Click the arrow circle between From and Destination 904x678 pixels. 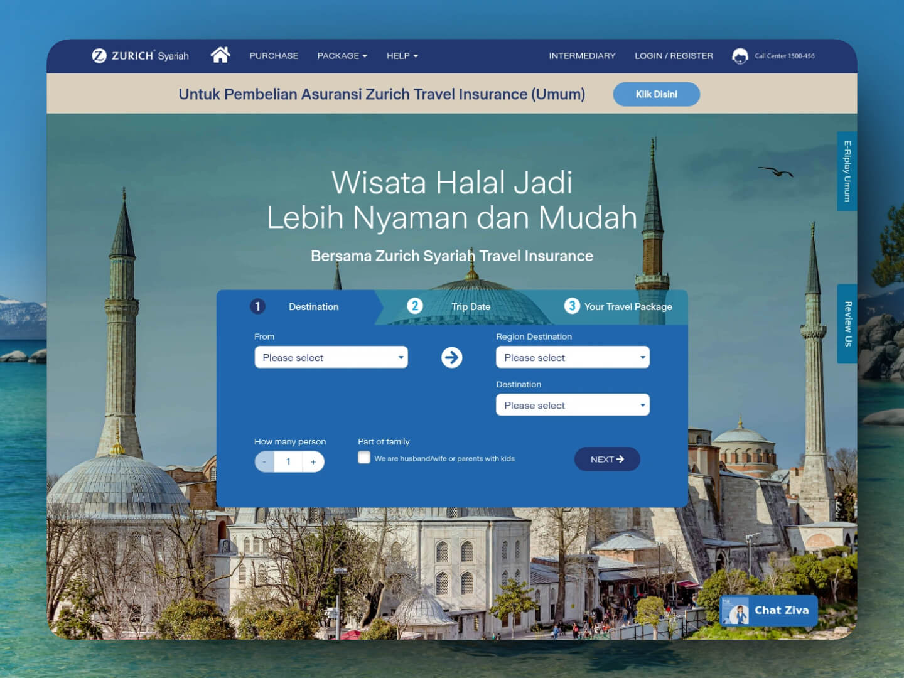point(451,358)
